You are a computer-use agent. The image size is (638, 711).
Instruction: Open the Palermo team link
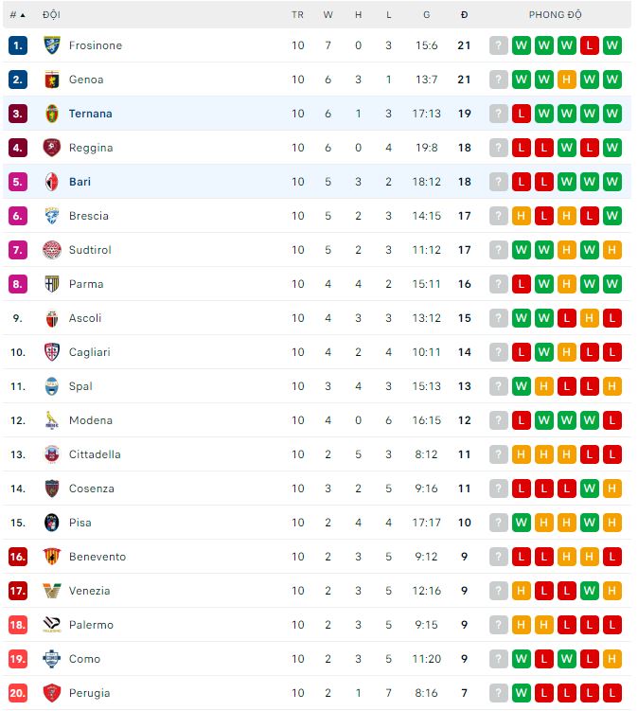coord(91,625)
